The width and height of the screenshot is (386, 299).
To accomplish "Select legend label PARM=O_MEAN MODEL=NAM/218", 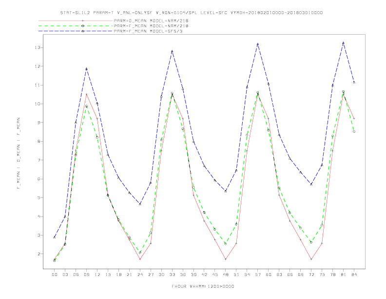I will click(151, 21).
